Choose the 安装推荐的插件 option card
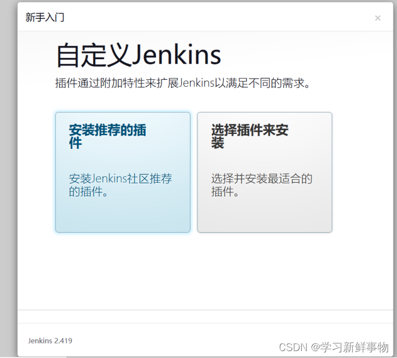 coord(123,172)
